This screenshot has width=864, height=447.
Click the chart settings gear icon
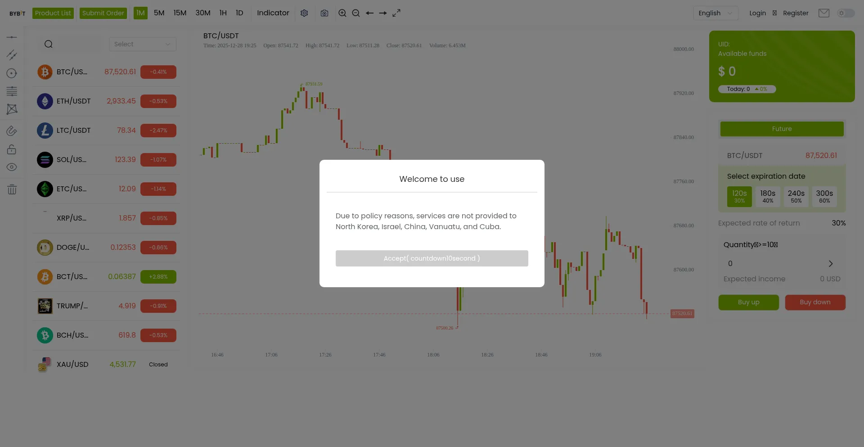coord(304,13)
